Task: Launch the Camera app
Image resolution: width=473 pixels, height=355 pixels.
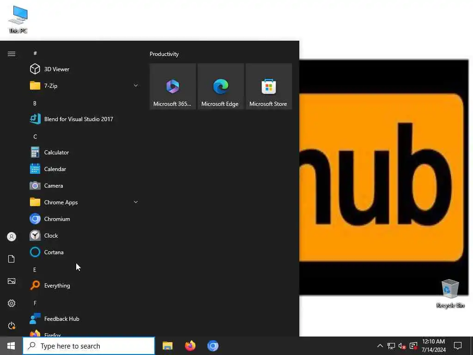Action: click(84, 186)
